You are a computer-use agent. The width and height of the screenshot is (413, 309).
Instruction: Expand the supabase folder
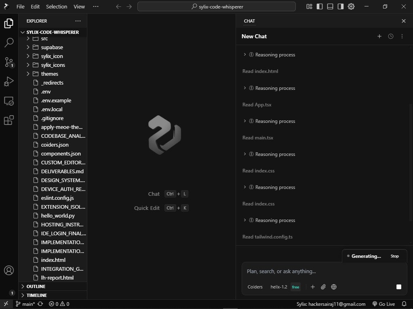[x=53, y=47]
